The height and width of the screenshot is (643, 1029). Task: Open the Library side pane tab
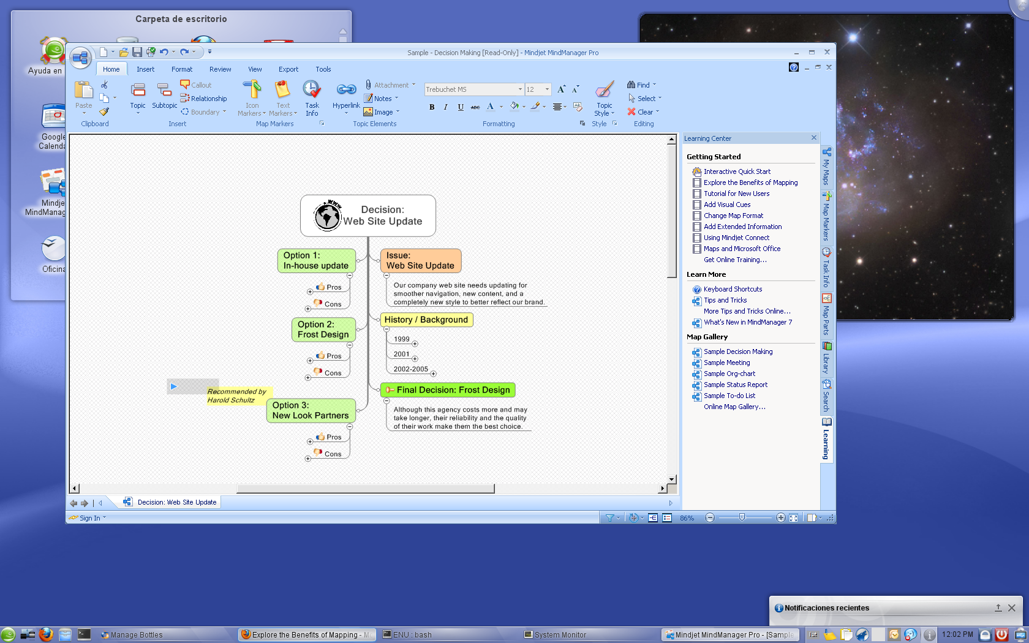826,358
